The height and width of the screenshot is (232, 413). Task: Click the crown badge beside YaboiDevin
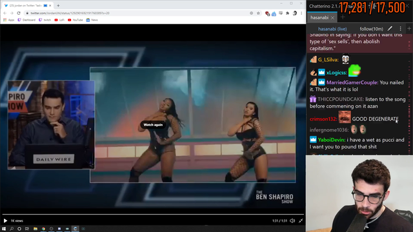tap(313, 139)
